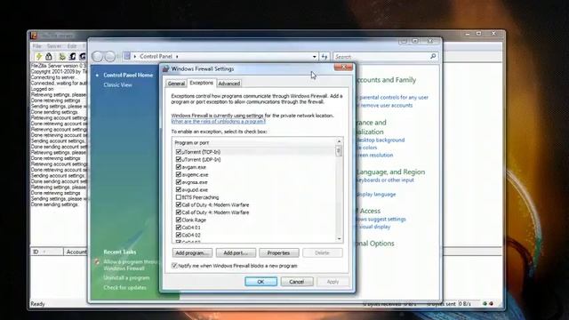The height and width of the screenshot is (320, 569).
Task: Open parental controls for any user link
Action: coord(394,97)
